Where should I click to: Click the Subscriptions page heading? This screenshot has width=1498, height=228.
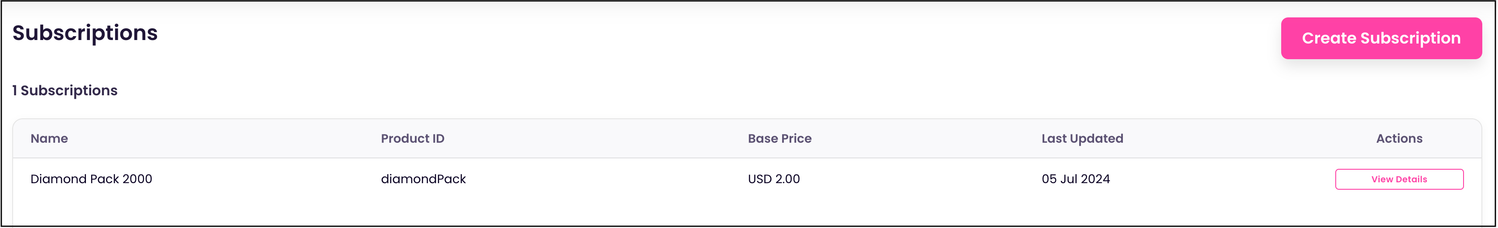85,33
